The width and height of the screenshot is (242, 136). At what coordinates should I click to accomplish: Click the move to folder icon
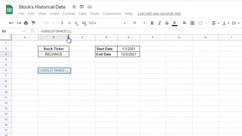point(82,7)
